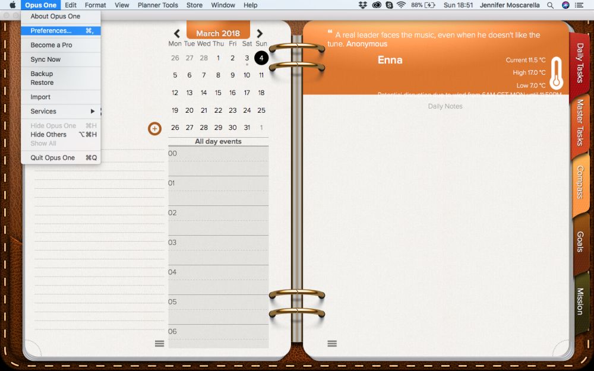Click the Skype status icon
This screenshot has height=371, width=594.
coord(389,5)
